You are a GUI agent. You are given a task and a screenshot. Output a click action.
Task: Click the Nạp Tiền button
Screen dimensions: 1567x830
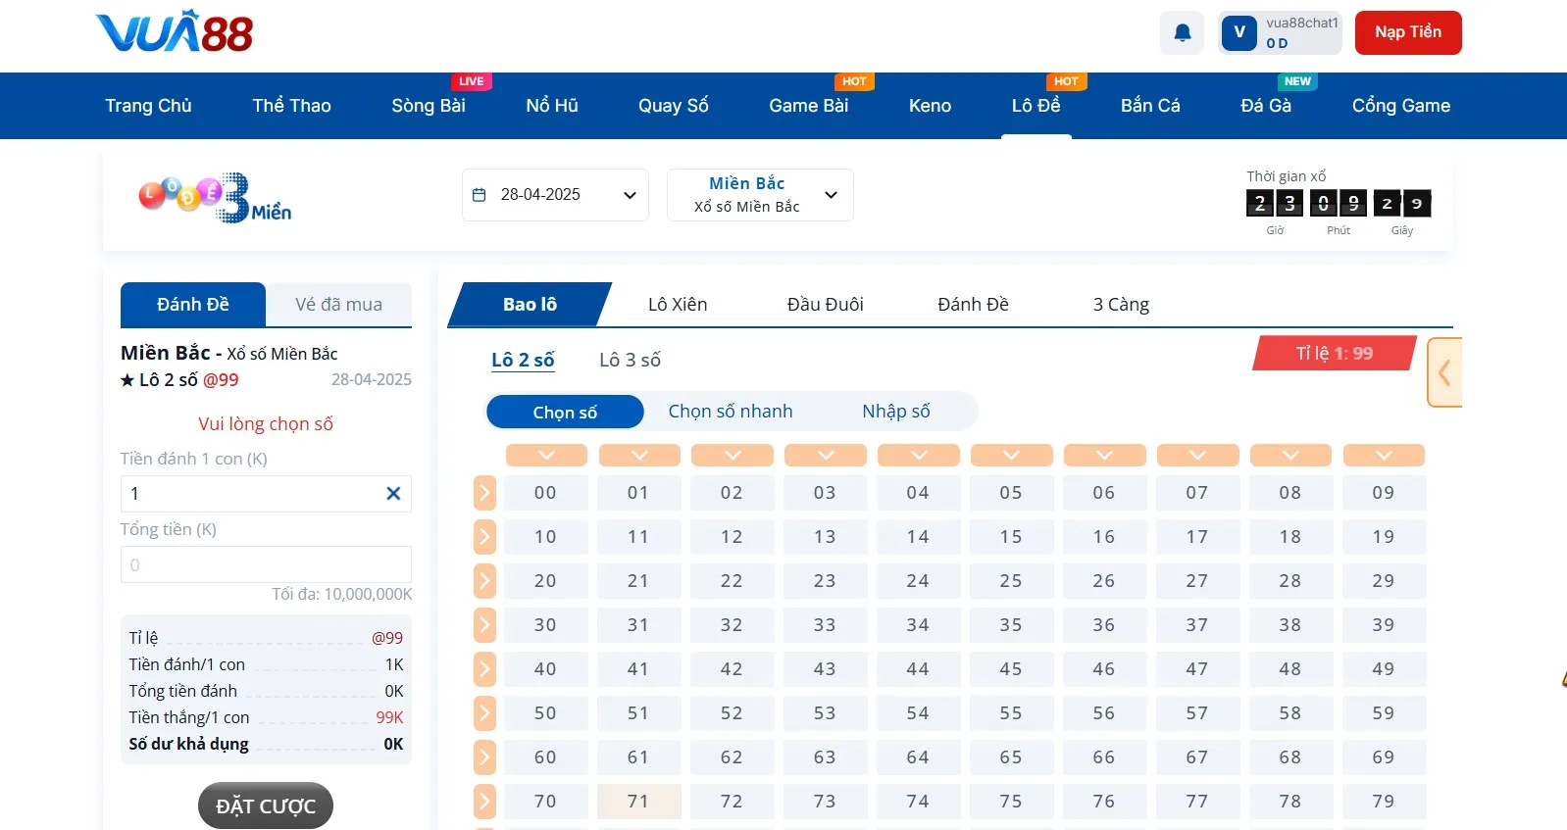pos(1407,32)
